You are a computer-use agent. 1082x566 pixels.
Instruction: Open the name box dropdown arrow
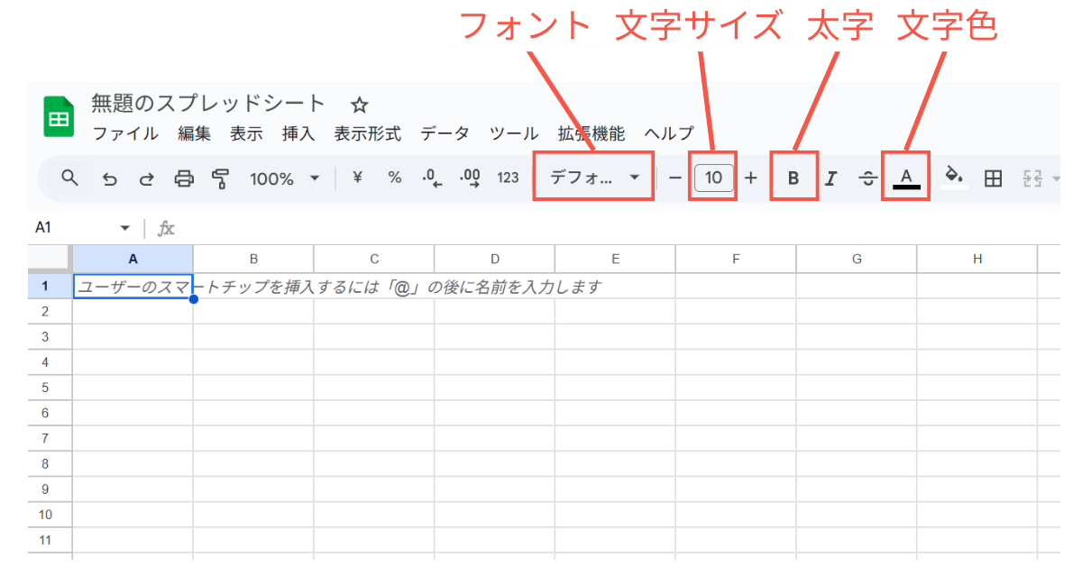124,228
